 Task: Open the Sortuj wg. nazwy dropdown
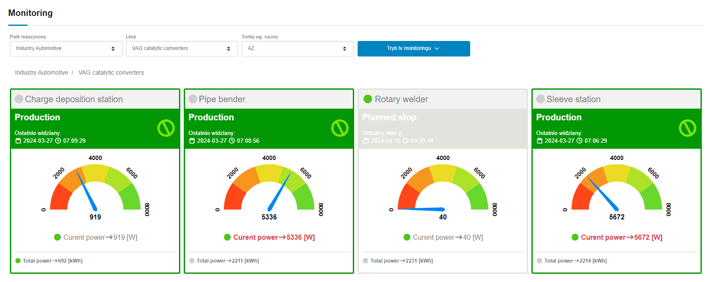pyautogui.click(x=298, y=49)
